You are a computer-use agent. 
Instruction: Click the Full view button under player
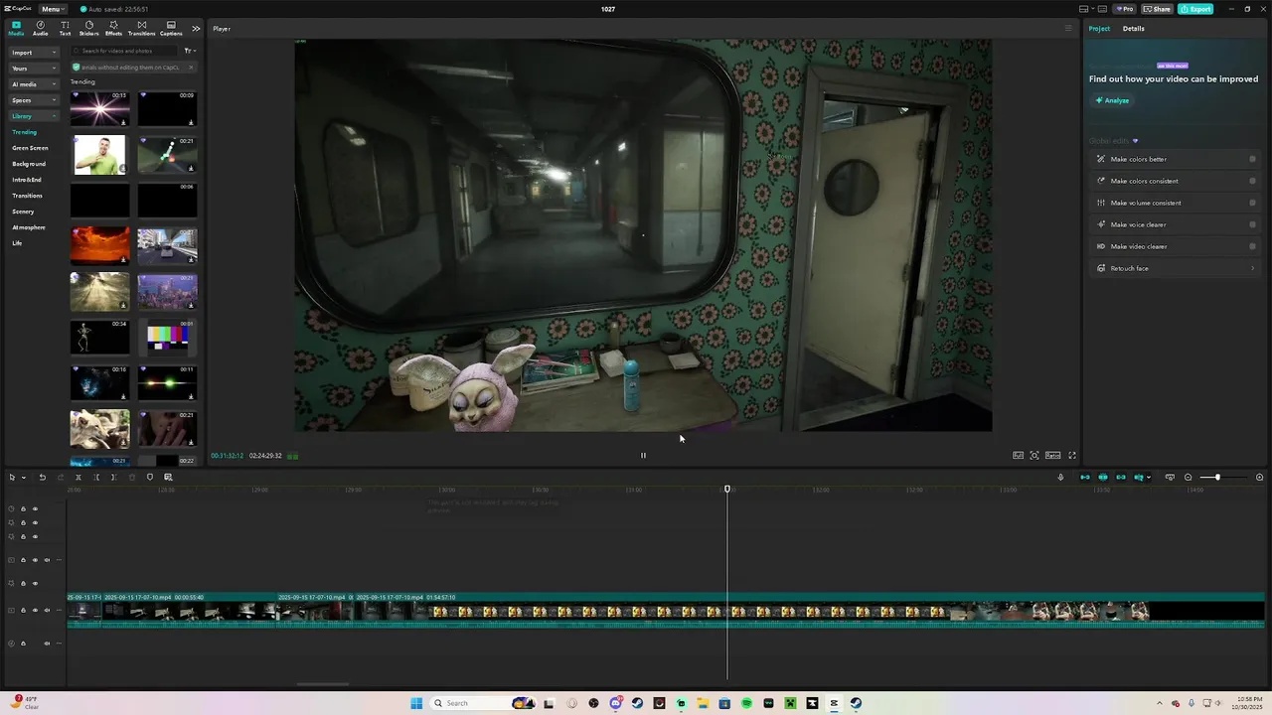click(x=1019, y=456)
